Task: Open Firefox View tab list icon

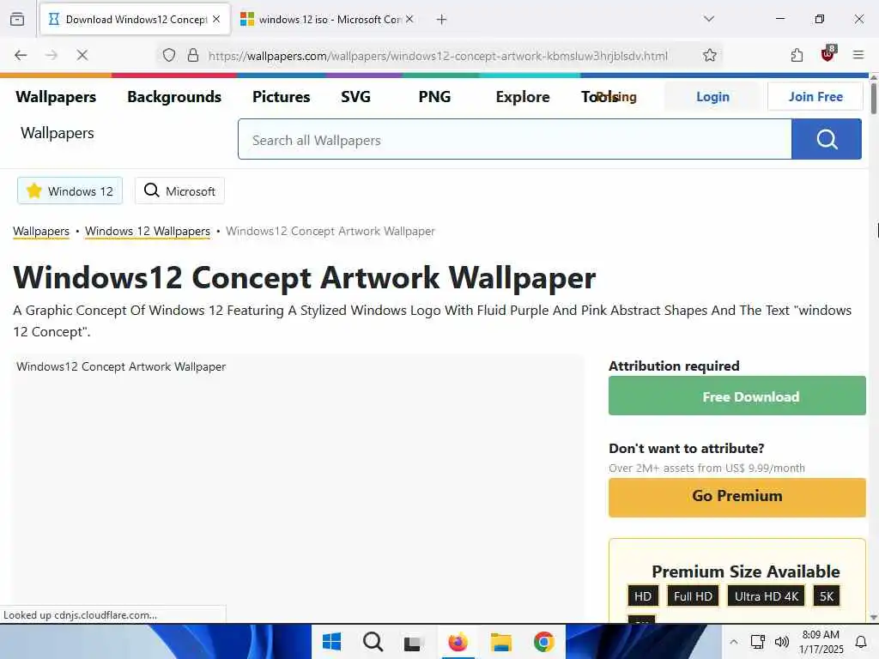Action: [x=17, y=19]
